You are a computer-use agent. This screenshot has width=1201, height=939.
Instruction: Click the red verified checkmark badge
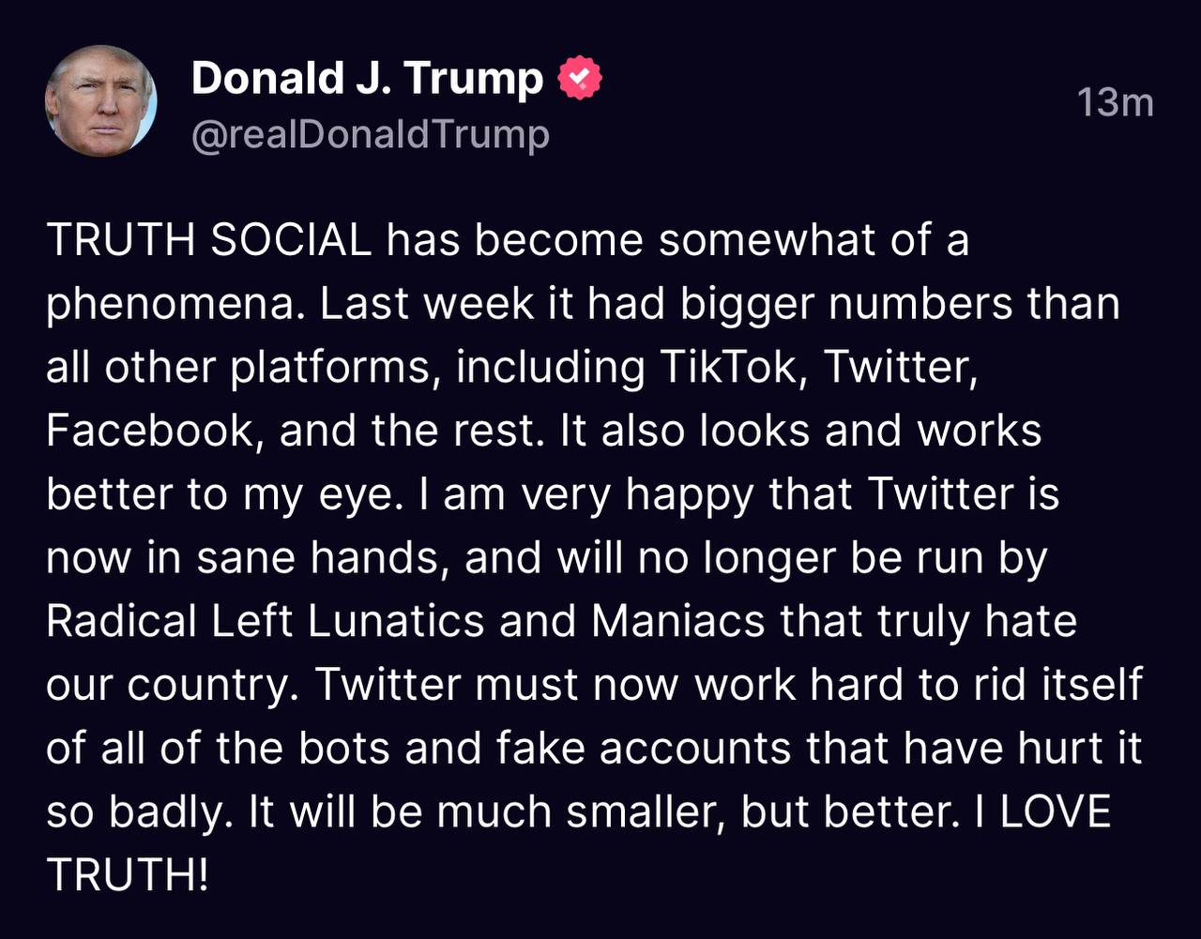click(x=580, y=79)
